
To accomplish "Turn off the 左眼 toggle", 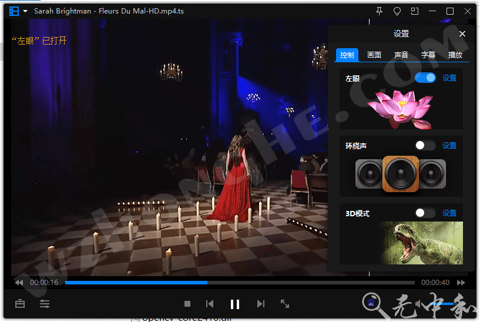I will click(x=425, y=78).
